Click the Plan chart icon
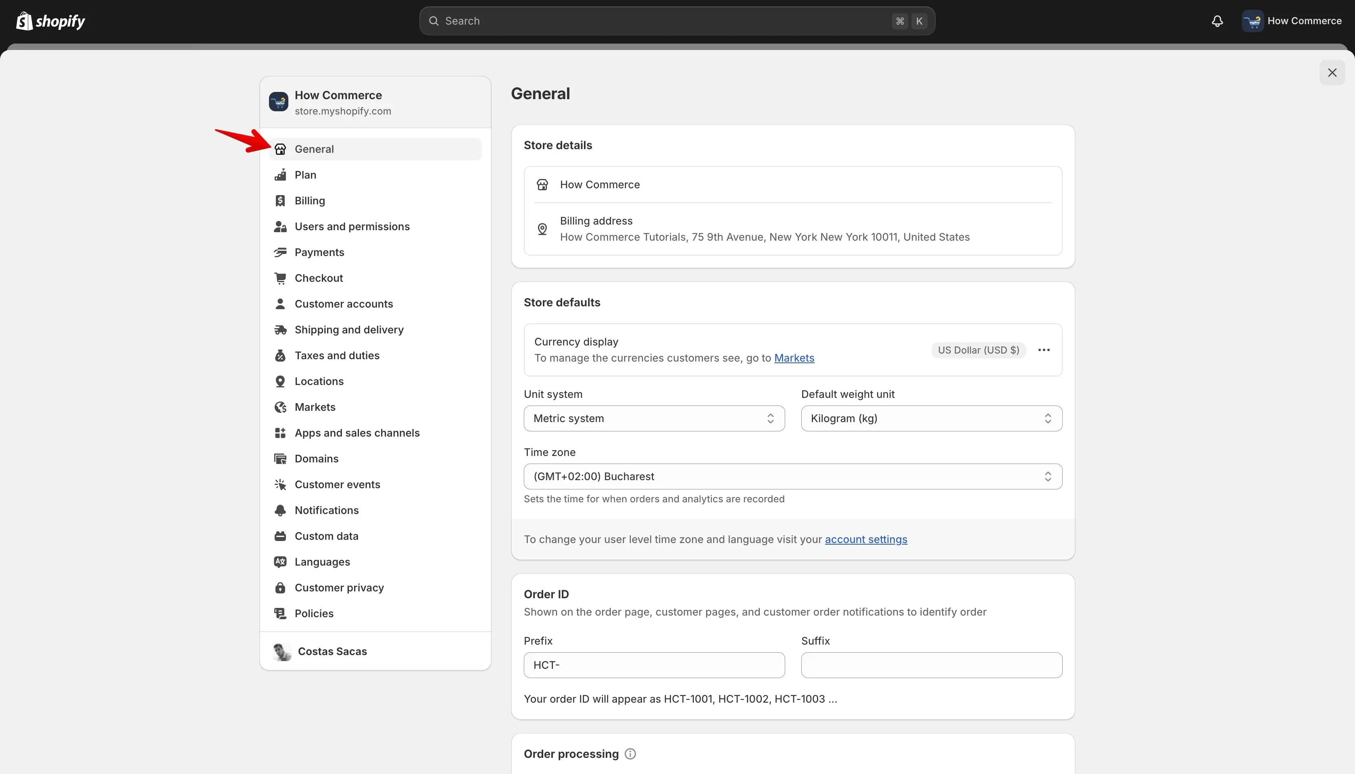Image resolution: width=1355 pixels, height=774 pixels. pyautogui.click(x=280, y=175)
